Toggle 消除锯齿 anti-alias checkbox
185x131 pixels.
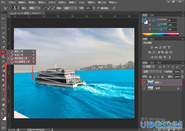click(98, 8)
